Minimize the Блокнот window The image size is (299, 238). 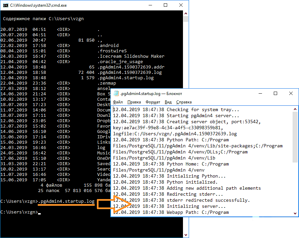tap(260, 94)
